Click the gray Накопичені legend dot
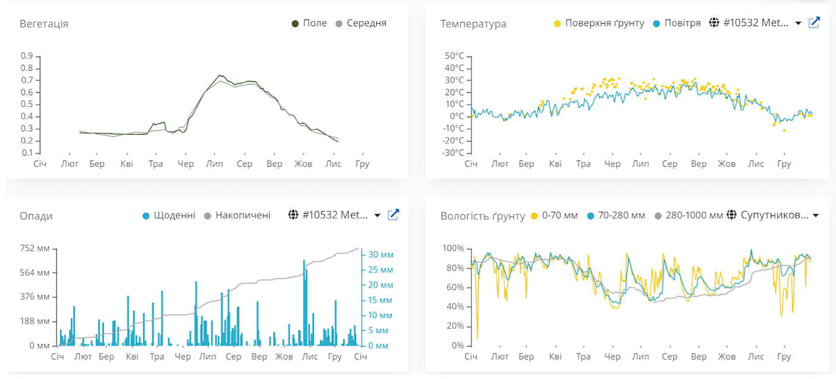Viewport: 836px width, 379px height. pyautogui.click(x=207, y=216)
